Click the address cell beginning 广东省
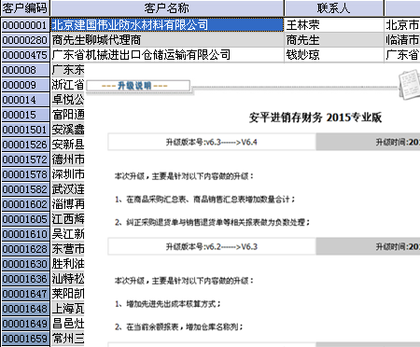This screenshot has height=347, width=420. click(x=402, y=55)
